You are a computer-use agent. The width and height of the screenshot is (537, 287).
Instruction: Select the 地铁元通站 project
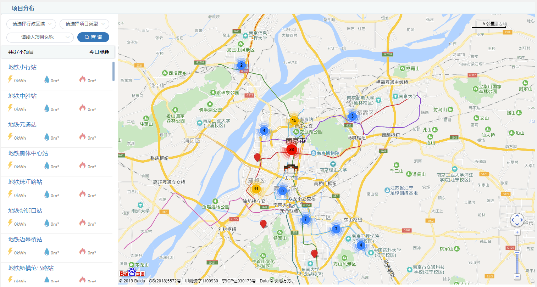(x=22, y=125)
